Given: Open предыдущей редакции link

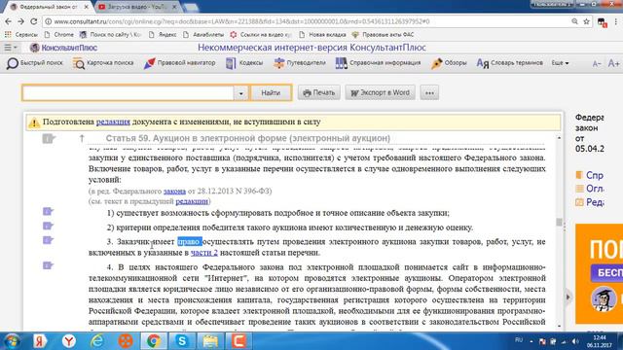Looking at the screenshot, I should click(x=192, y=201).
